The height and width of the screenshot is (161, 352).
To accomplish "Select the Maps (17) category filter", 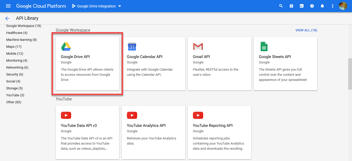I will click(14, 47).
